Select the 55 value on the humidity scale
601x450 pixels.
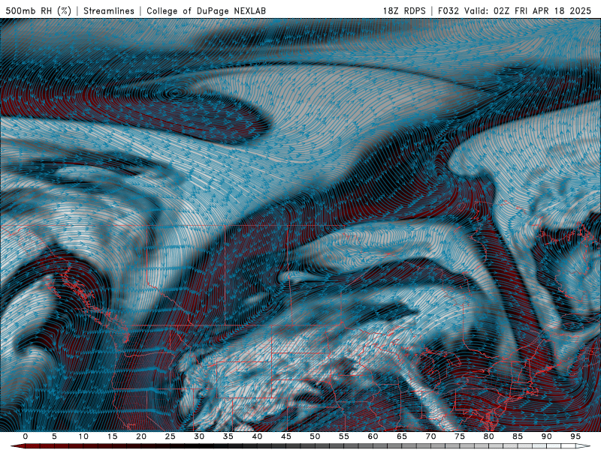[x=344, y=436]
